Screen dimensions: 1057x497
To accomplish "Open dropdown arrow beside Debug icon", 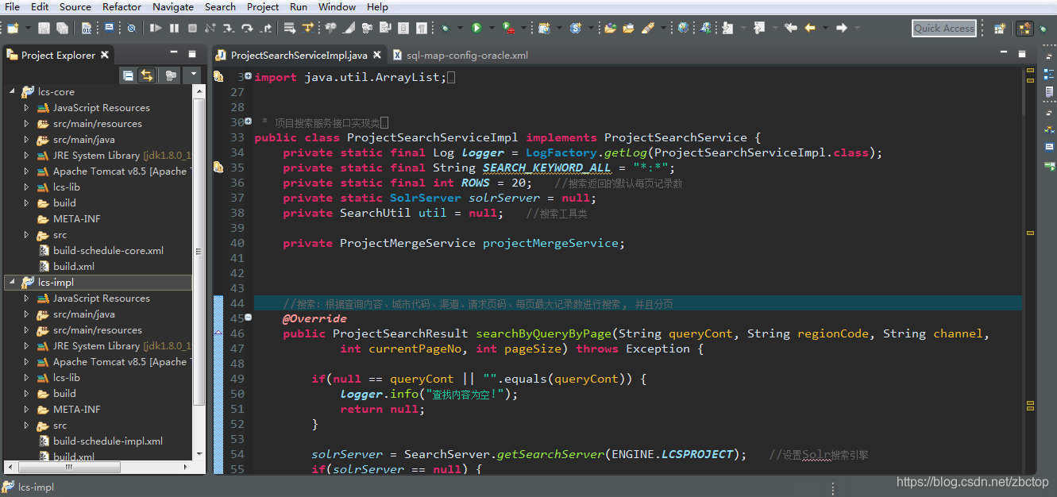I will pos(459,28).
